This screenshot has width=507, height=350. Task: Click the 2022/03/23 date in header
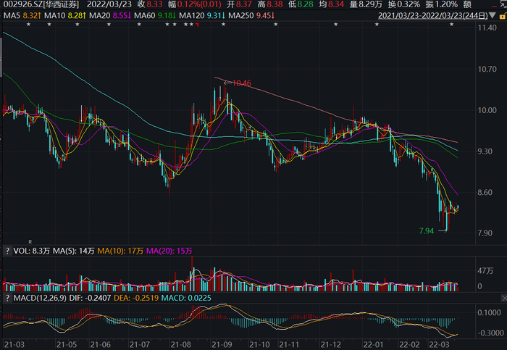tap(109, 4)
